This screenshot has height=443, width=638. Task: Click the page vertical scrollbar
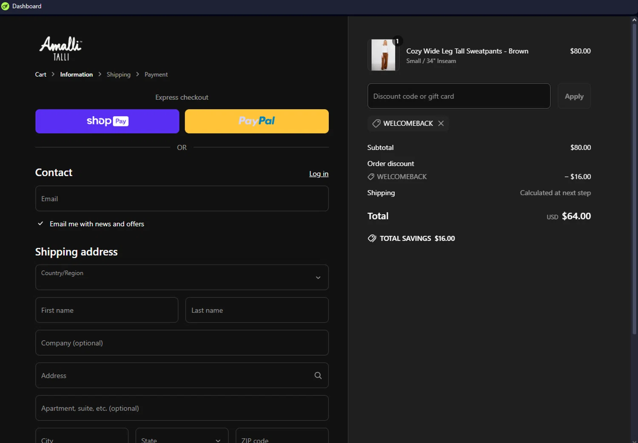[634, 178]
